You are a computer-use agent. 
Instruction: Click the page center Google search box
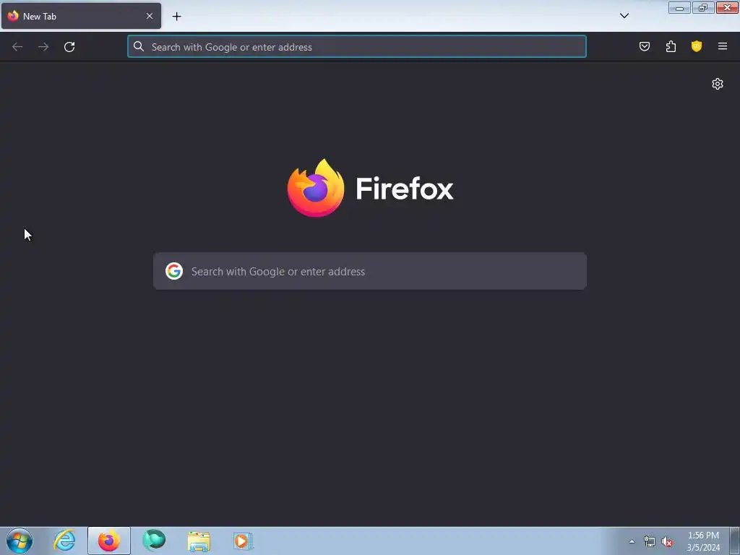pos(370,272)
